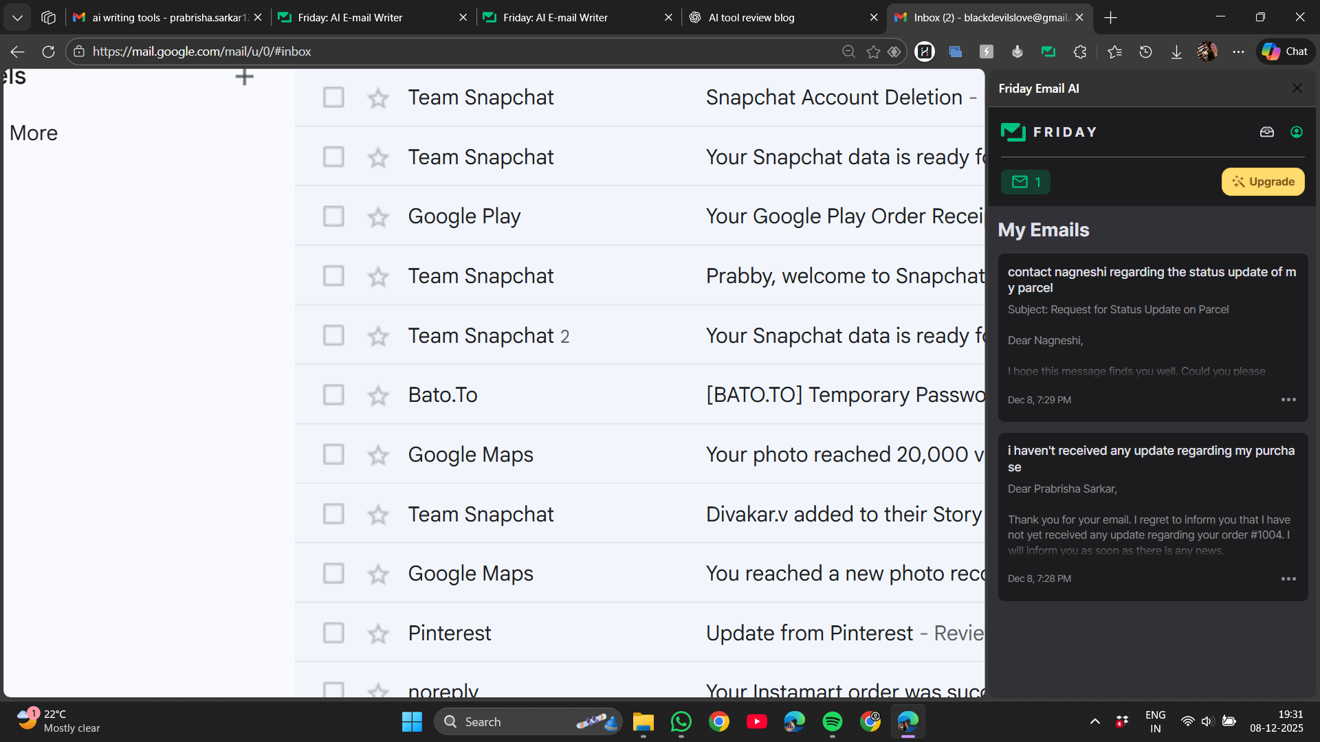Open options menu for purchase update email
The image size is (1320, 742).
coord(1288,579)
